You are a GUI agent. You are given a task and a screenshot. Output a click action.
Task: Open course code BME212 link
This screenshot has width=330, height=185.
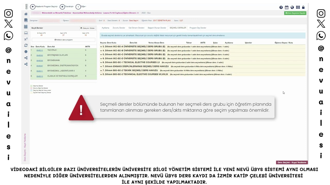(40, 50)
